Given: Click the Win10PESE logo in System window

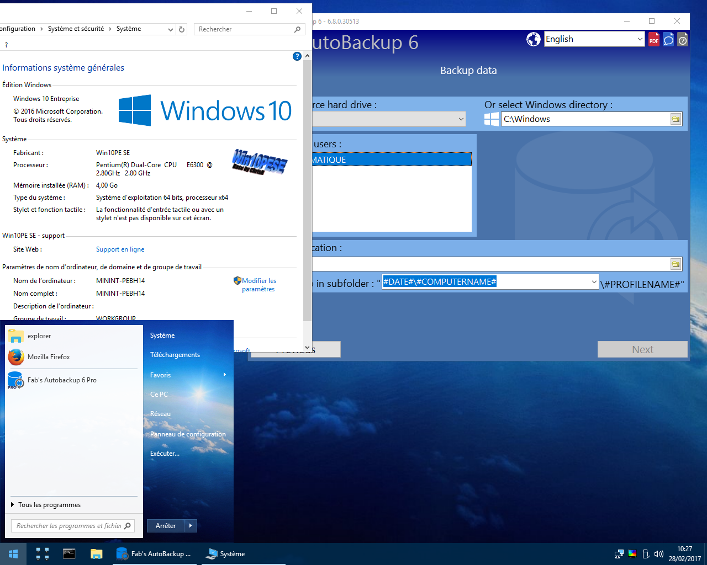Looking at the screenshot, I should tap(260, 162).
